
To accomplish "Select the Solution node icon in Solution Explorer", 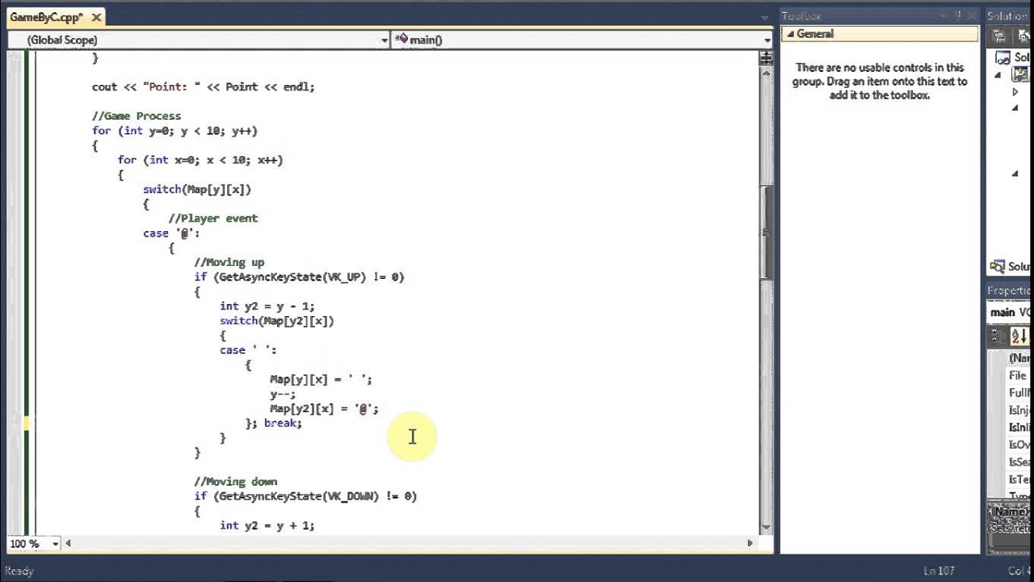I will click(x=1002, y=57).
